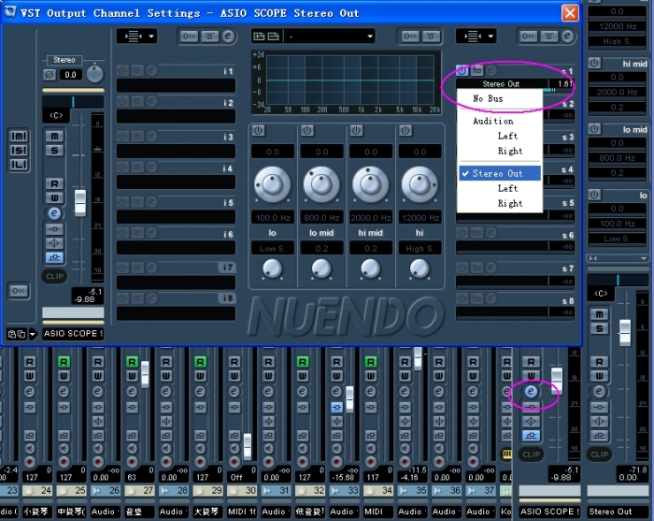Toggle send s1 power button
Screen dimensions: 654x521
tap(462, 70)
